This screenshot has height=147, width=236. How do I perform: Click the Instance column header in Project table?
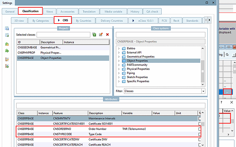point(86,42)
